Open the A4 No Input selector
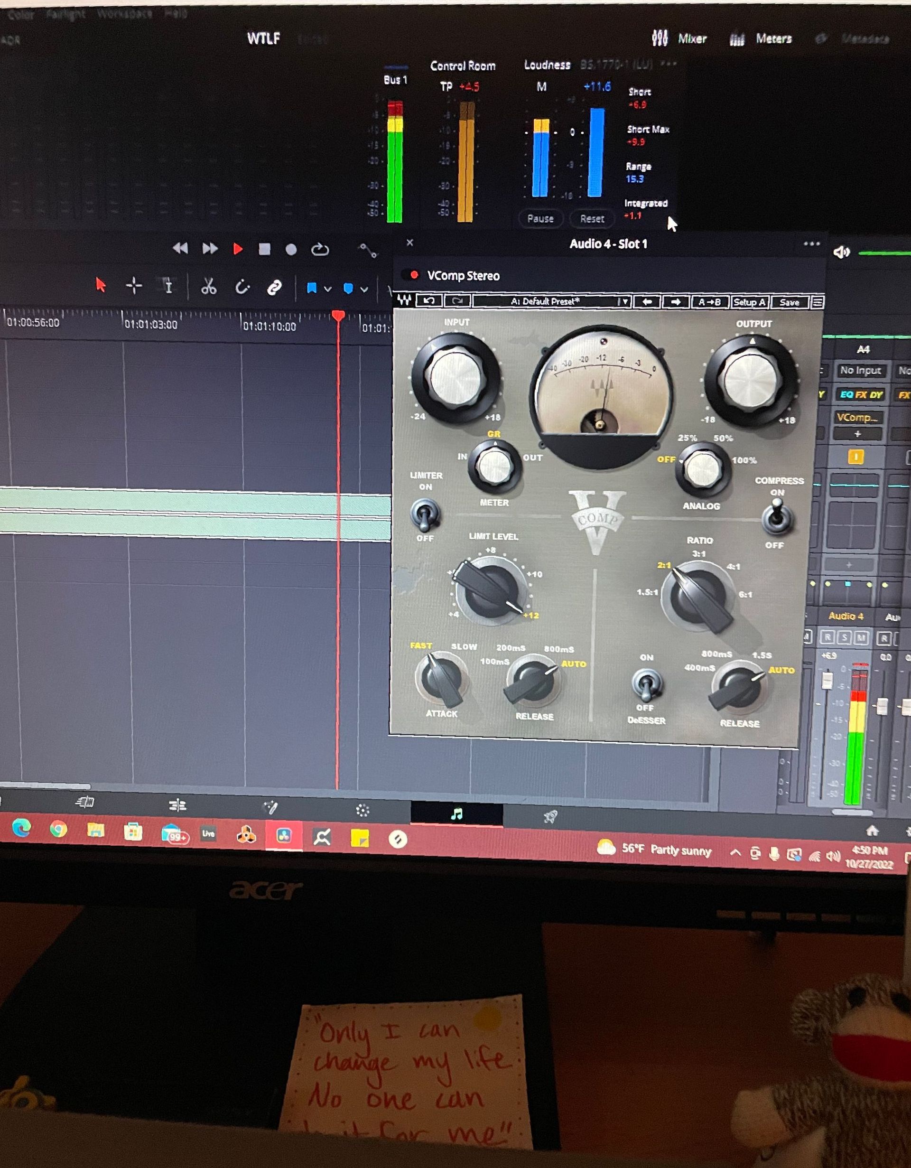Viewport: 911px width, 1168px height. [860, 370]
